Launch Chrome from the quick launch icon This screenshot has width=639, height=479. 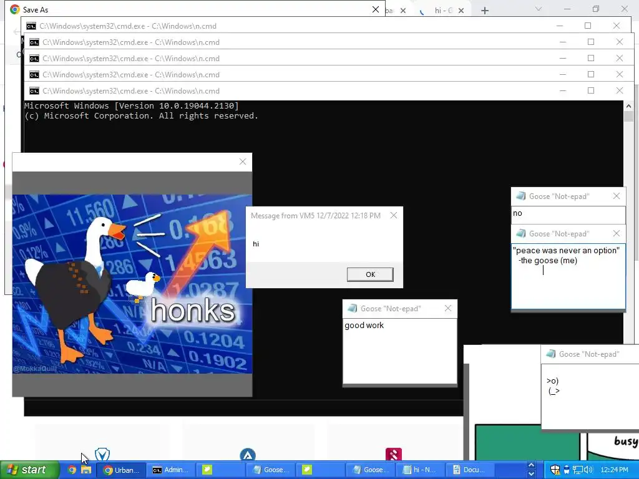pyautogui.click(x=72, y=470)
